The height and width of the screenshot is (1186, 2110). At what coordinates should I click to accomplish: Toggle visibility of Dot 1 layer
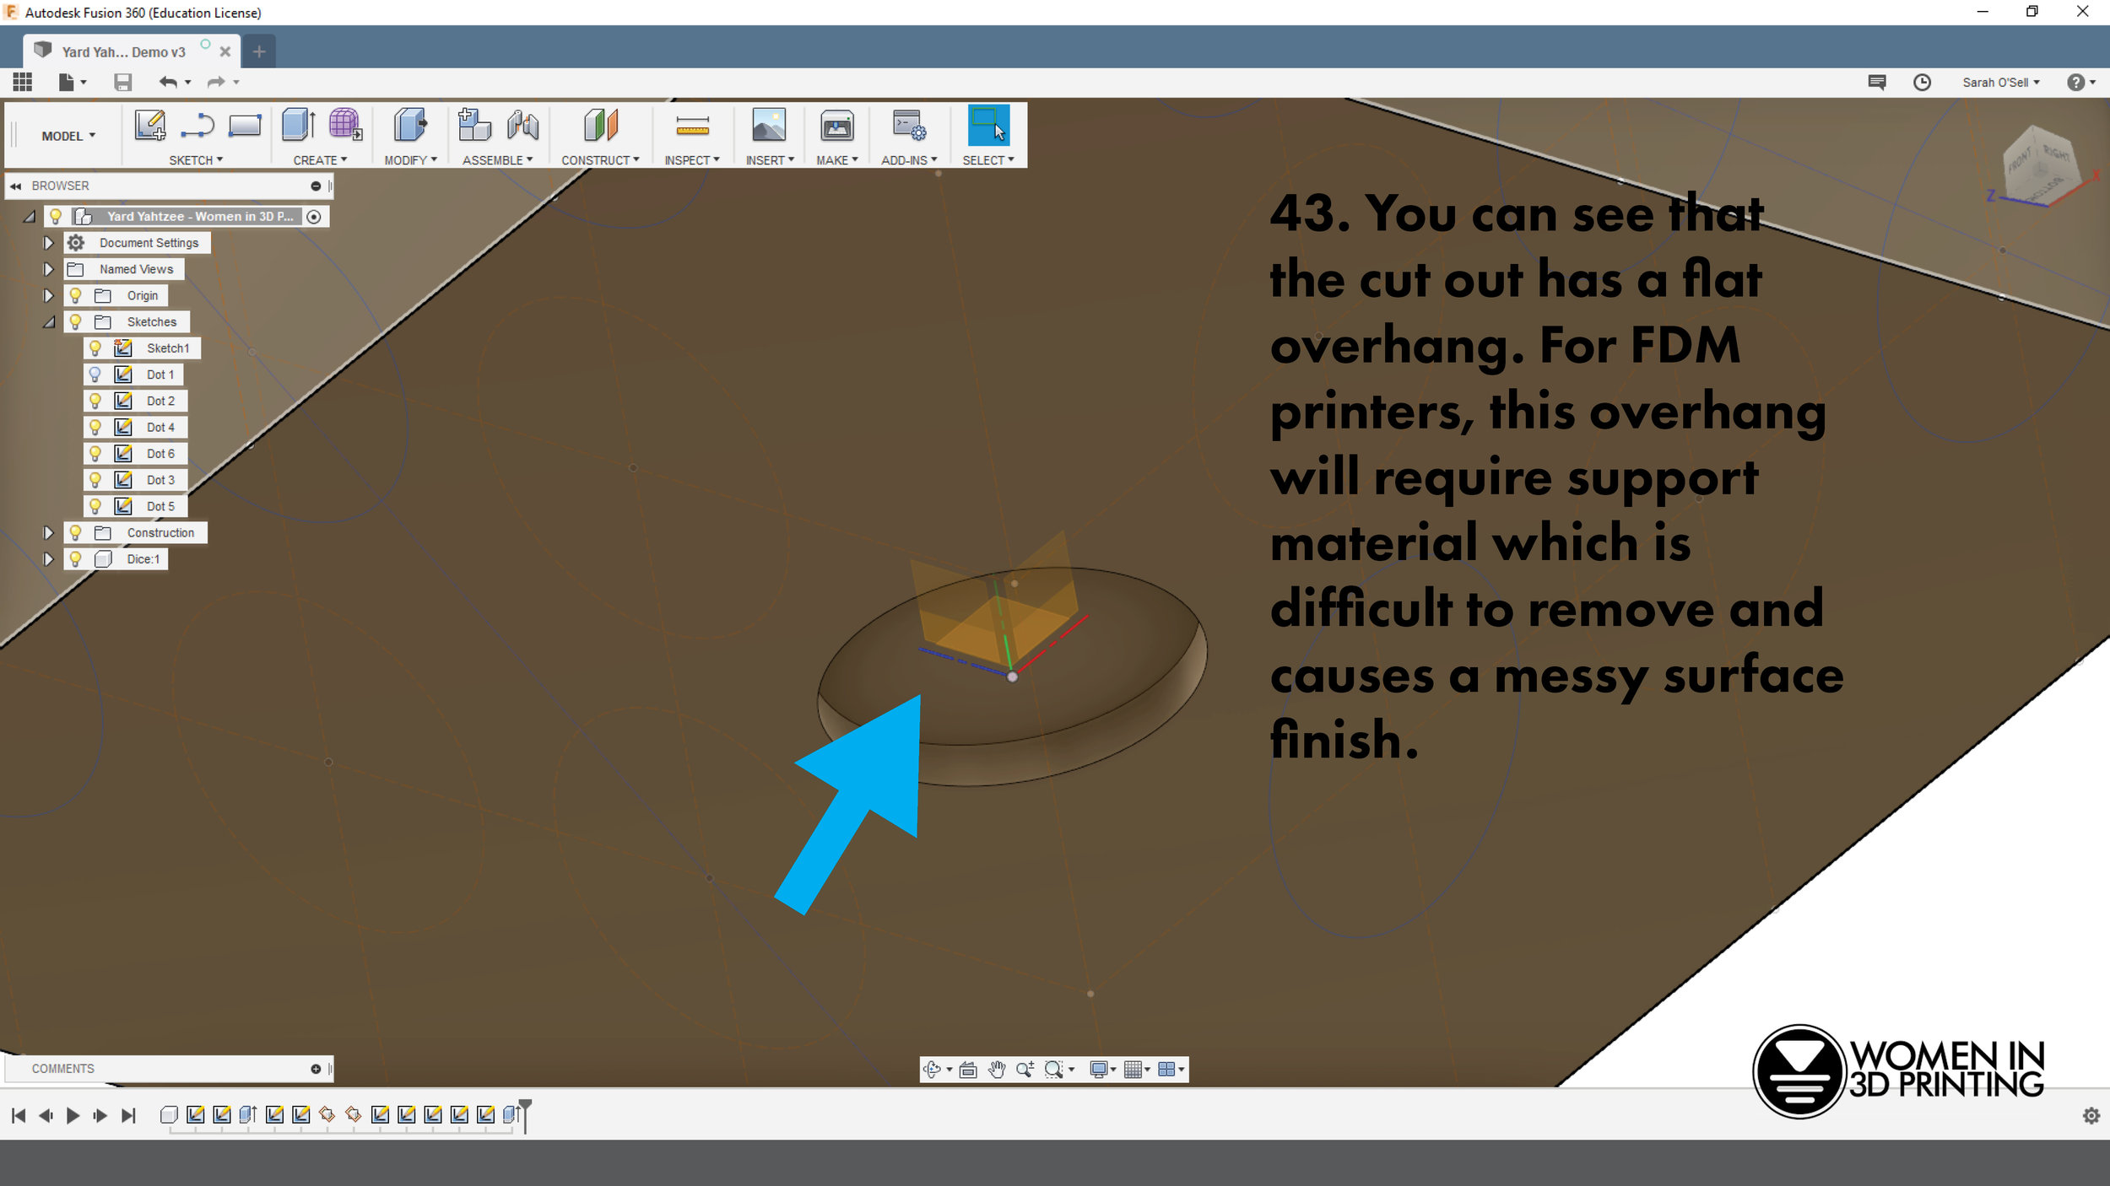(x=95, y=374)
